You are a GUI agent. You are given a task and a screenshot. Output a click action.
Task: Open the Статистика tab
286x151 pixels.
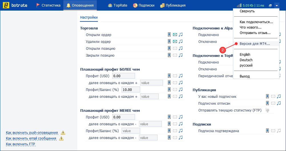[48, 5]
